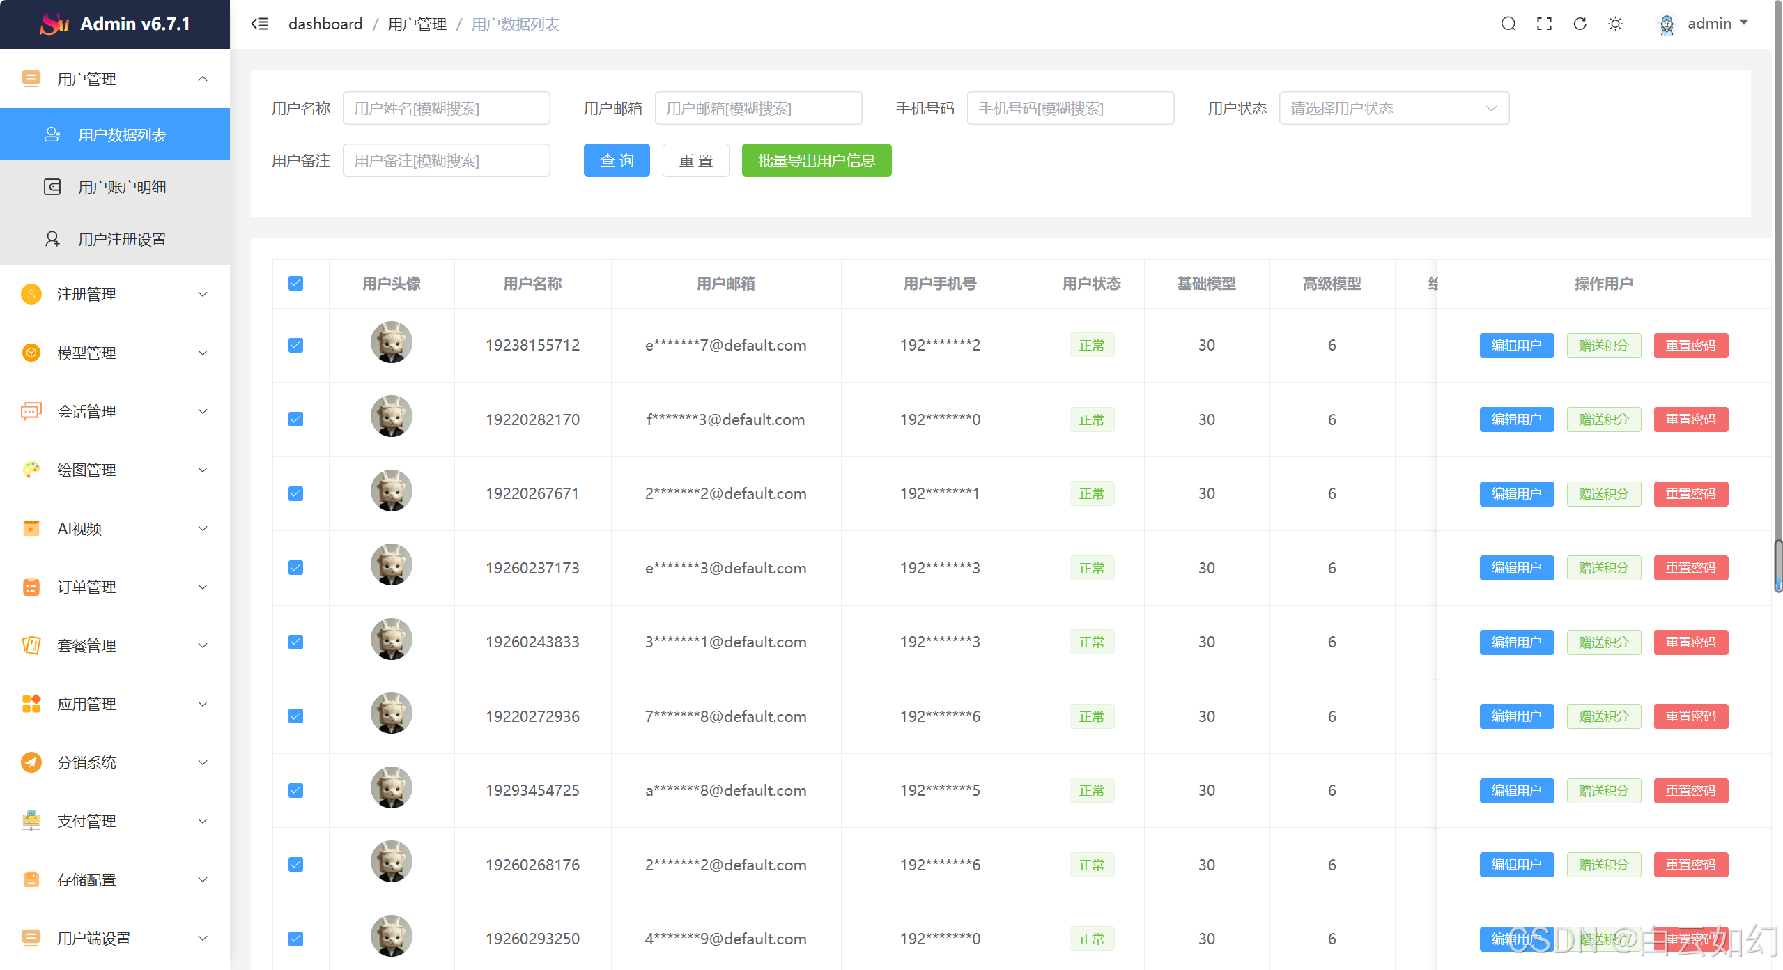The width and height of the screenshot is (1783, 970).
Task: Uncheck the row for user 19238155712
Action: tap(295, 345)
